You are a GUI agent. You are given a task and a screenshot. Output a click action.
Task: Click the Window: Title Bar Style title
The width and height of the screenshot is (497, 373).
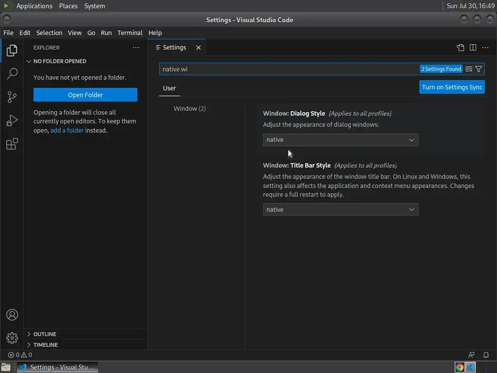[297, 166]
